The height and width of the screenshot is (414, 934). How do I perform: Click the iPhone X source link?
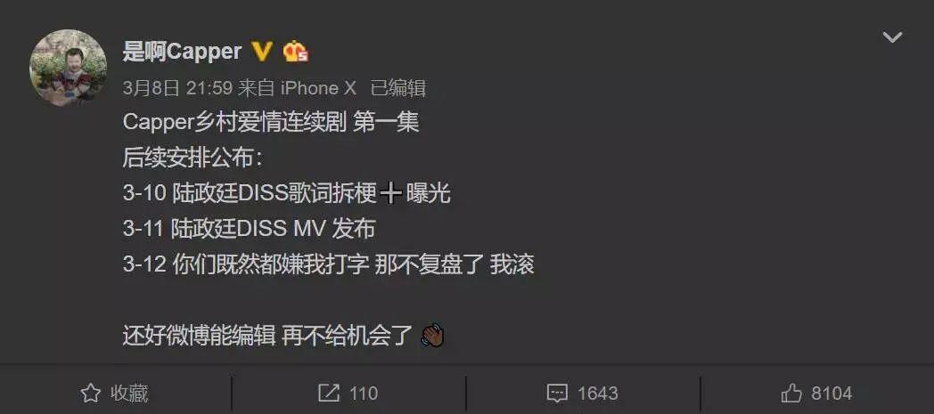click(x=318, y=89)
